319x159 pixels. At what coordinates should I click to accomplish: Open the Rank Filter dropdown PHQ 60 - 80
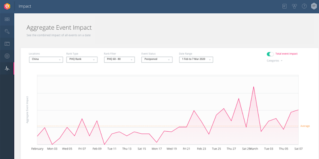click(119, 59)
